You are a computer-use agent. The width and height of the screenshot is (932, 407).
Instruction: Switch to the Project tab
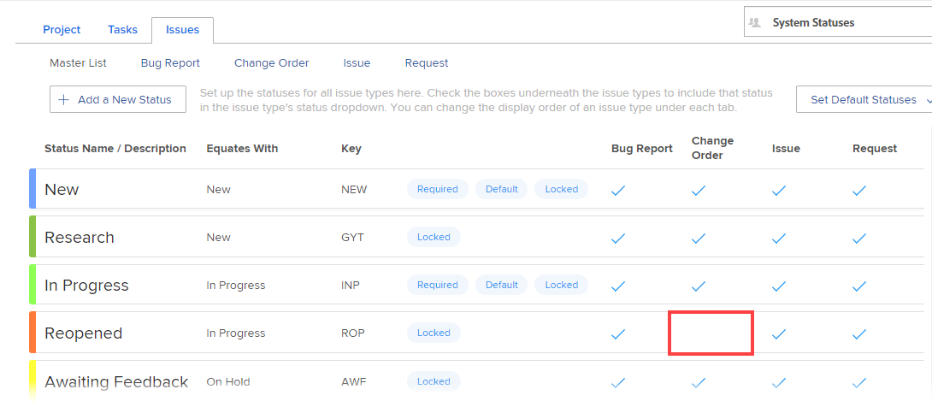pos(62,30)
